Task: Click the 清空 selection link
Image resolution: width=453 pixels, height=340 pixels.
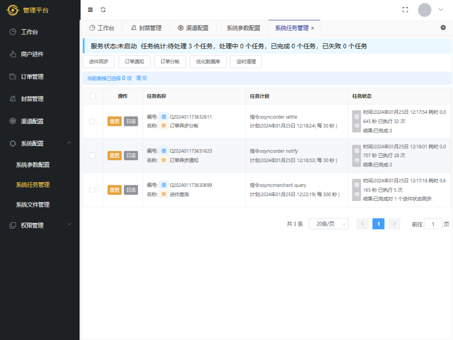Action: coord(141,78)
